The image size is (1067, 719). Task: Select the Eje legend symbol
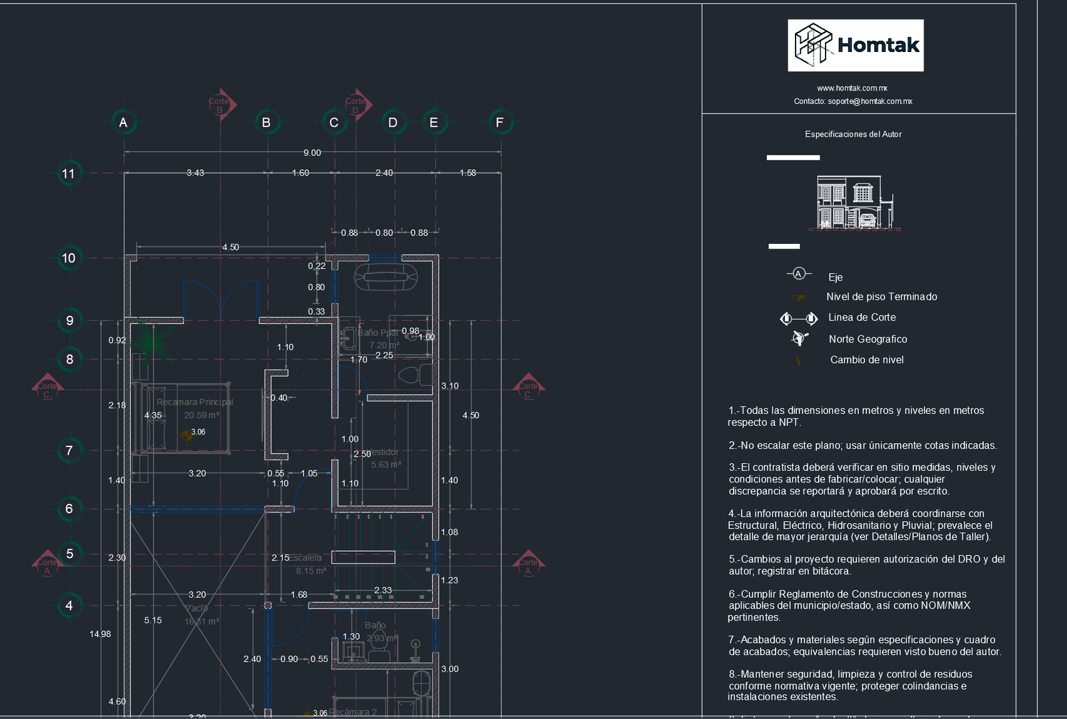798,273
